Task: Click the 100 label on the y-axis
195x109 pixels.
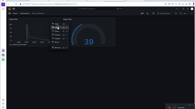Action: (10, 25)
